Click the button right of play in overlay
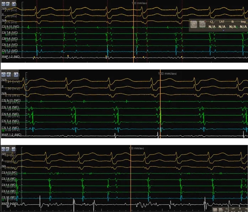 (x=202, y=24)
